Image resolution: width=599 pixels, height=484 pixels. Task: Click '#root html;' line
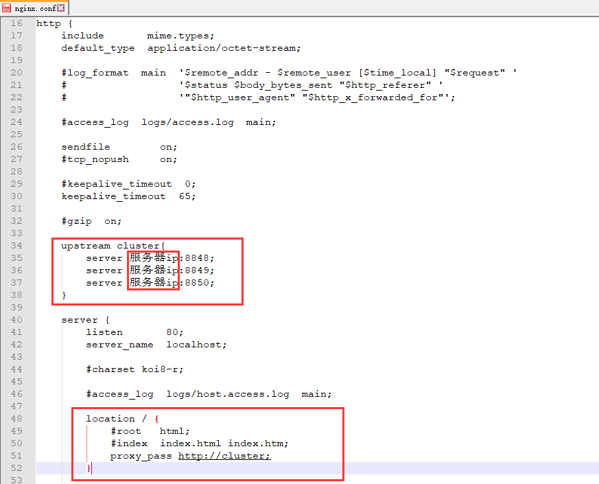(150, 431)
